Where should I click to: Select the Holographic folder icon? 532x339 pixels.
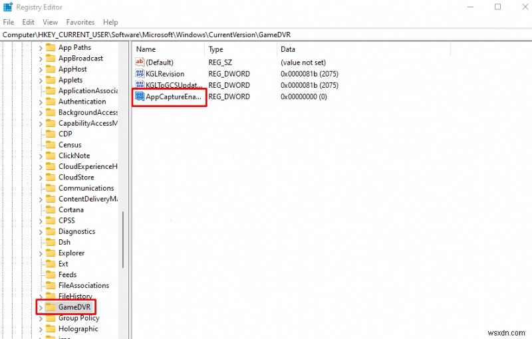tap(51, 328)
